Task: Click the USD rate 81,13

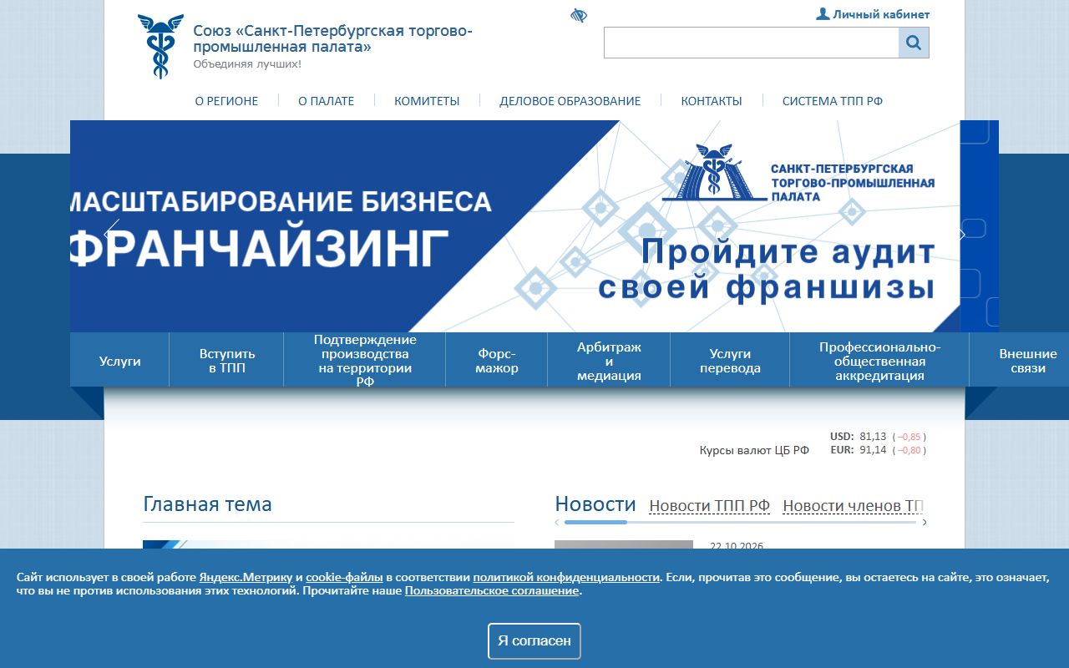Action: coord(873,436)
